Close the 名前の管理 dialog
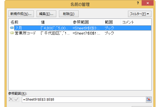Viewport: 160px width, 107px height. [x=147, y=3]
